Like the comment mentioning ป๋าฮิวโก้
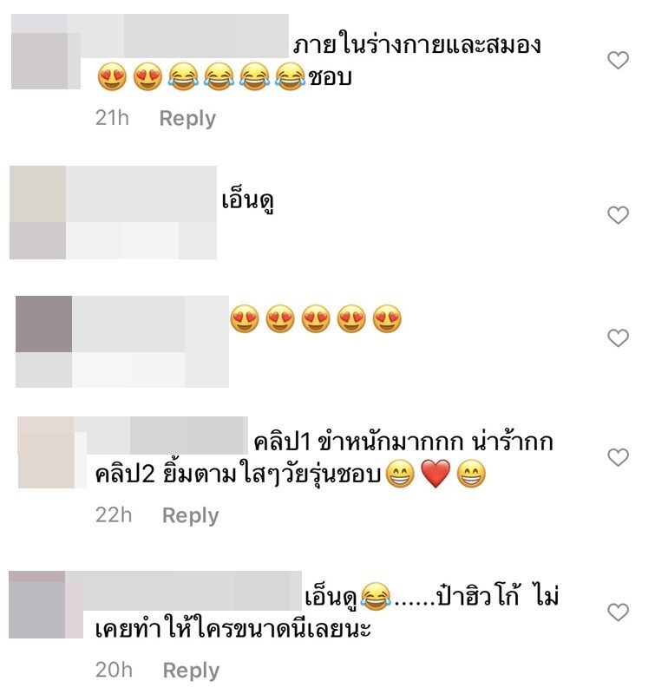The image size is (668, 694). click(x=618, y=612)
